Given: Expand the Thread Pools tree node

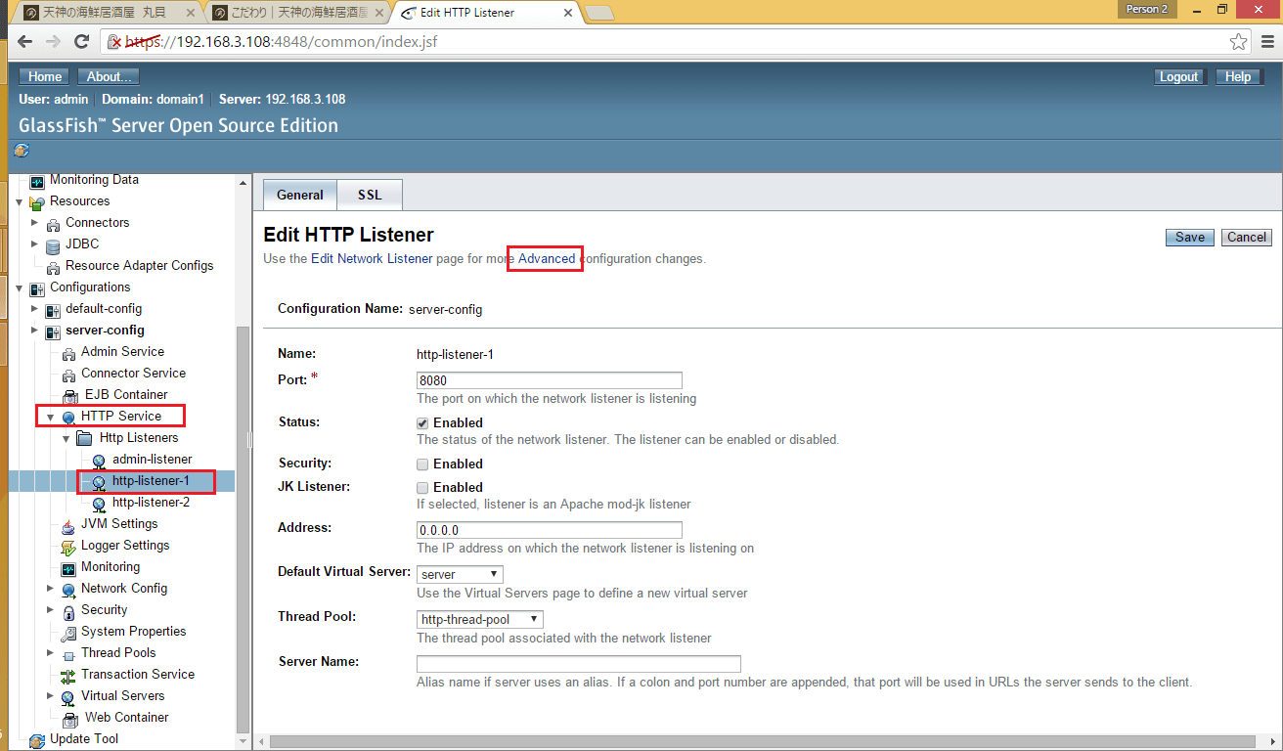Looking at the screenshot, I should (x=50, y=654).
